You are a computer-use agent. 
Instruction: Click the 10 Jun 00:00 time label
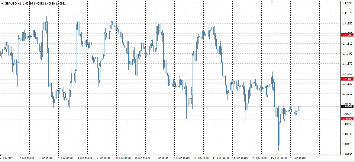tap(182, 158)
